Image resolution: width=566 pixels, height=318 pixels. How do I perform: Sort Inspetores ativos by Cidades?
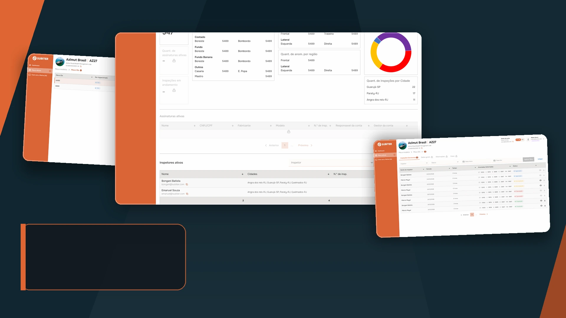pos(328,174)
